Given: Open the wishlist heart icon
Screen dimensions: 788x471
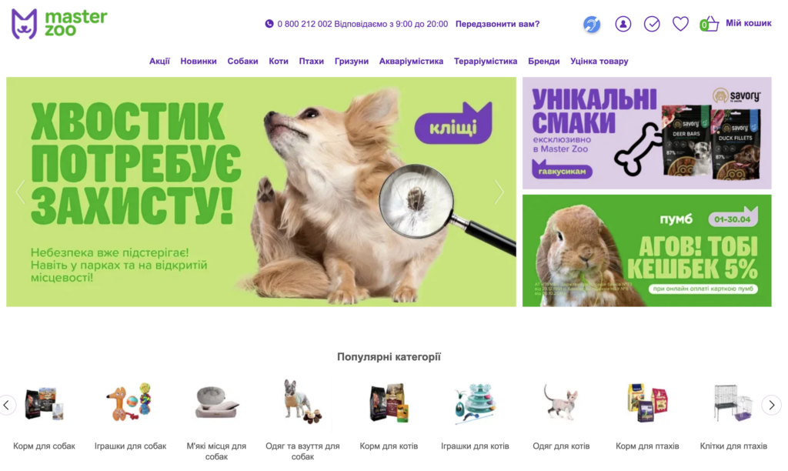Looking at the screenshot, I should [680, 24].
